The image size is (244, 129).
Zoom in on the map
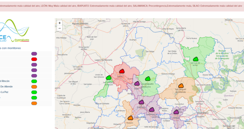(x=60, y=23)
